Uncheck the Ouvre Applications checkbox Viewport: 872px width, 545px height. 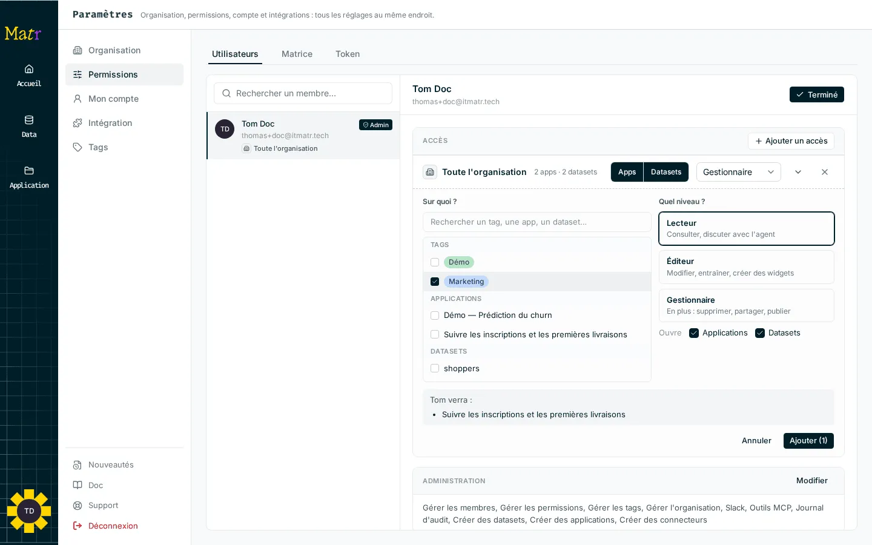694,333
